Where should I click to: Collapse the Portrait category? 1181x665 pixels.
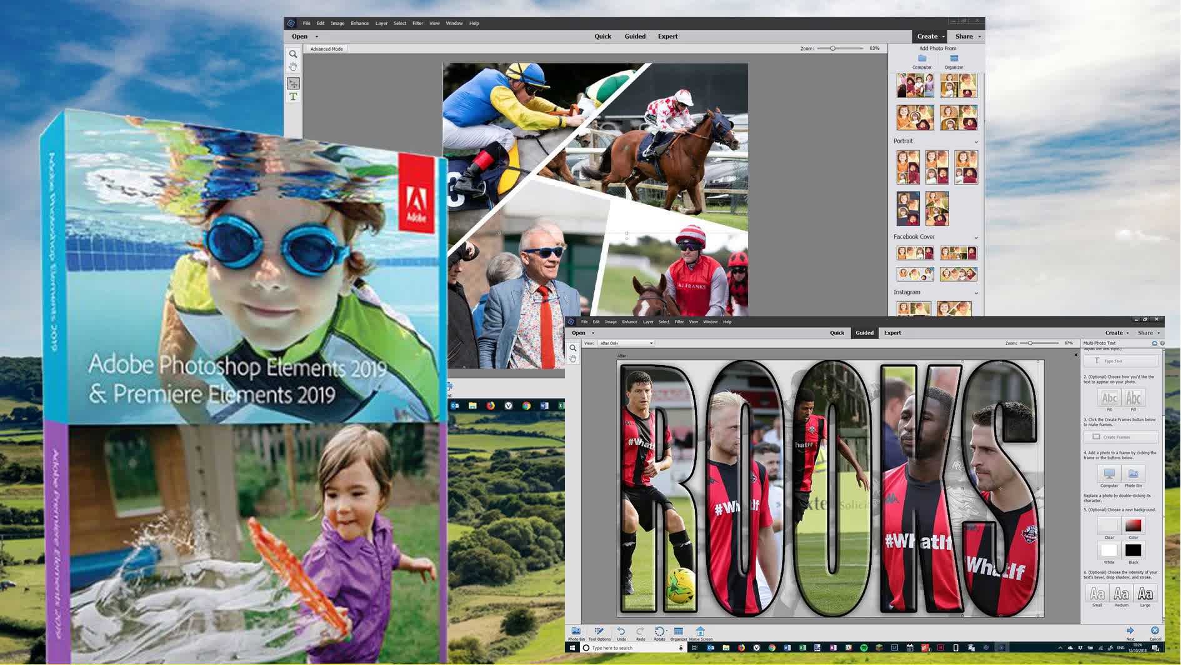[x=976, y=142]
